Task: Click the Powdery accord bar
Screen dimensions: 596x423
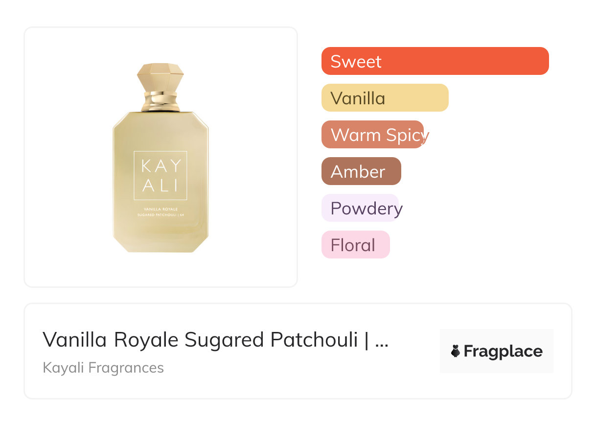Action: (x=361, y=208)
